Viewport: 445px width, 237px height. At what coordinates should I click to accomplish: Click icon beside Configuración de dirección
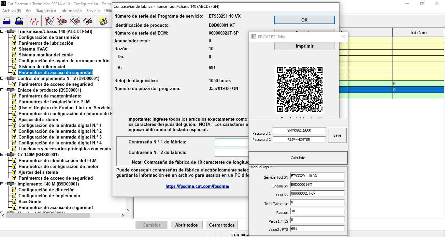coord(14,190)
